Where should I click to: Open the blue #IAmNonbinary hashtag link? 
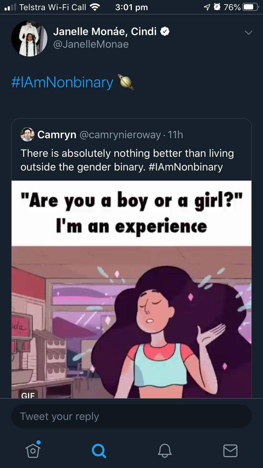62,82
